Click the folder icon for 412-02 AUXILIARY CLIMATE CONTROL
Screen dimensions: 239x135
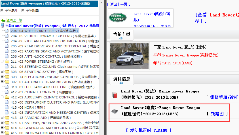(x=7, y=97)
